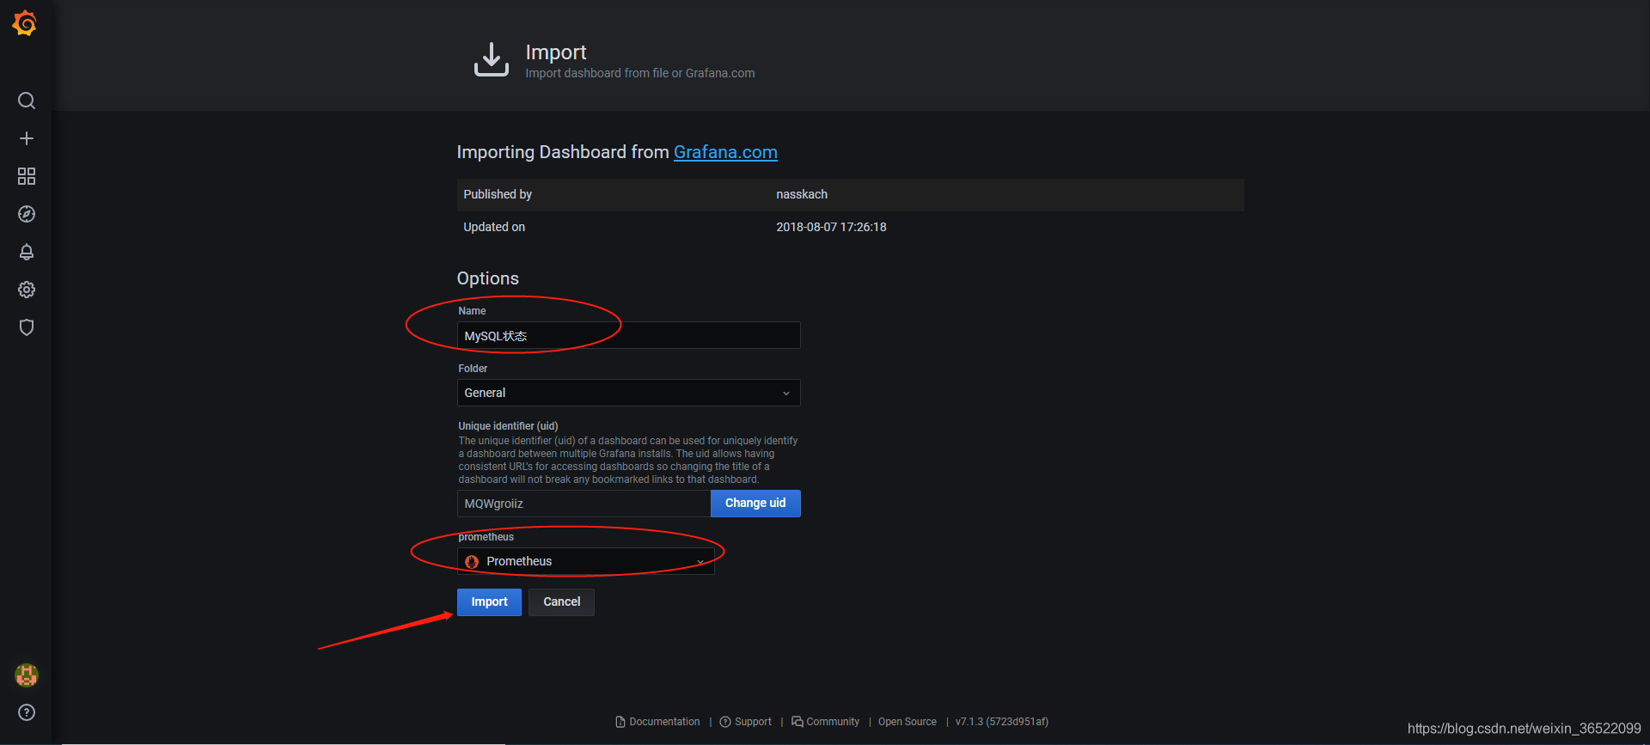Open the user profile avatar
The image size is (1650, 745).
[27, 675]
